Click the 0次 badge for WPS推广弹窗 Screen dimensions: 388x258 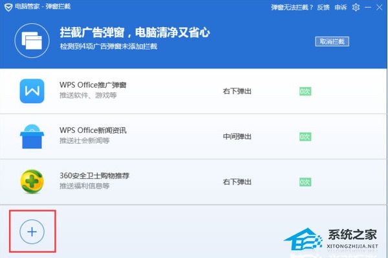[x=305, y=92]
